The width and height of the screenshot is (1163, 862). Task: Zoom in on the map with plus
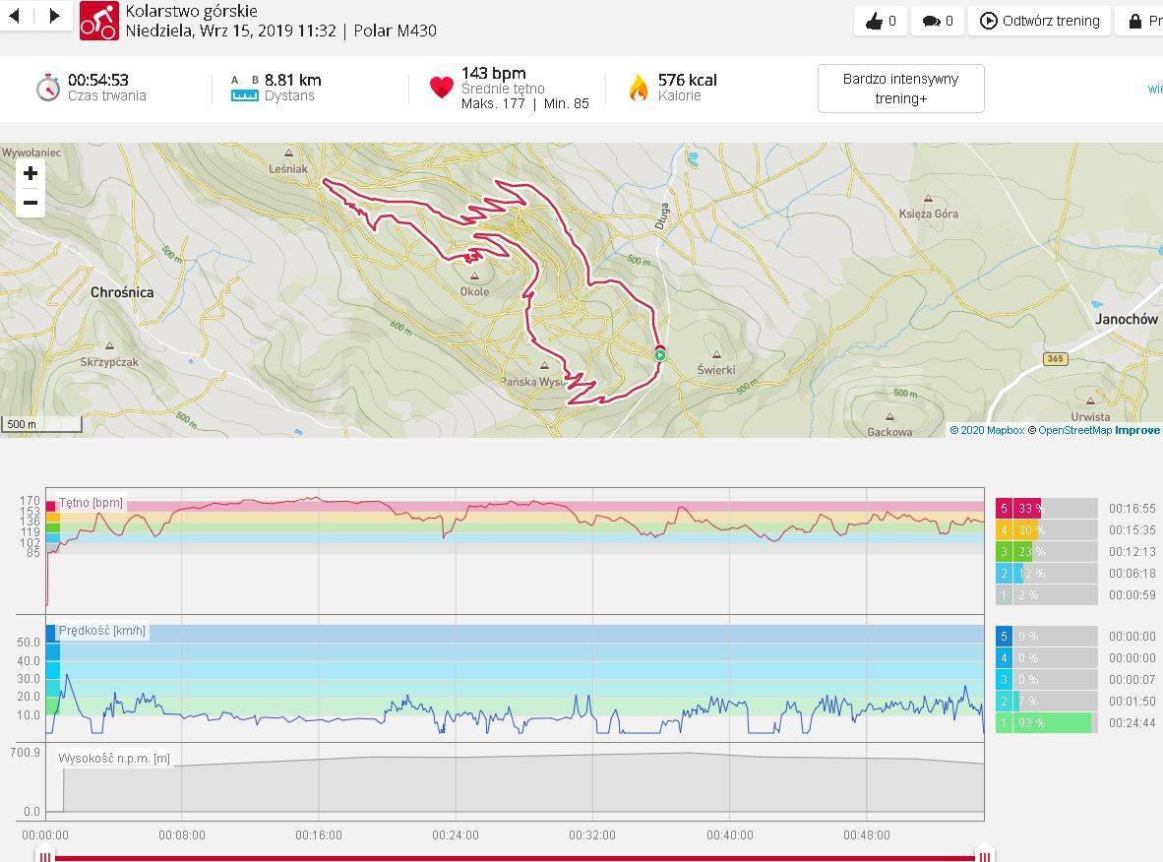click(31, 174)
